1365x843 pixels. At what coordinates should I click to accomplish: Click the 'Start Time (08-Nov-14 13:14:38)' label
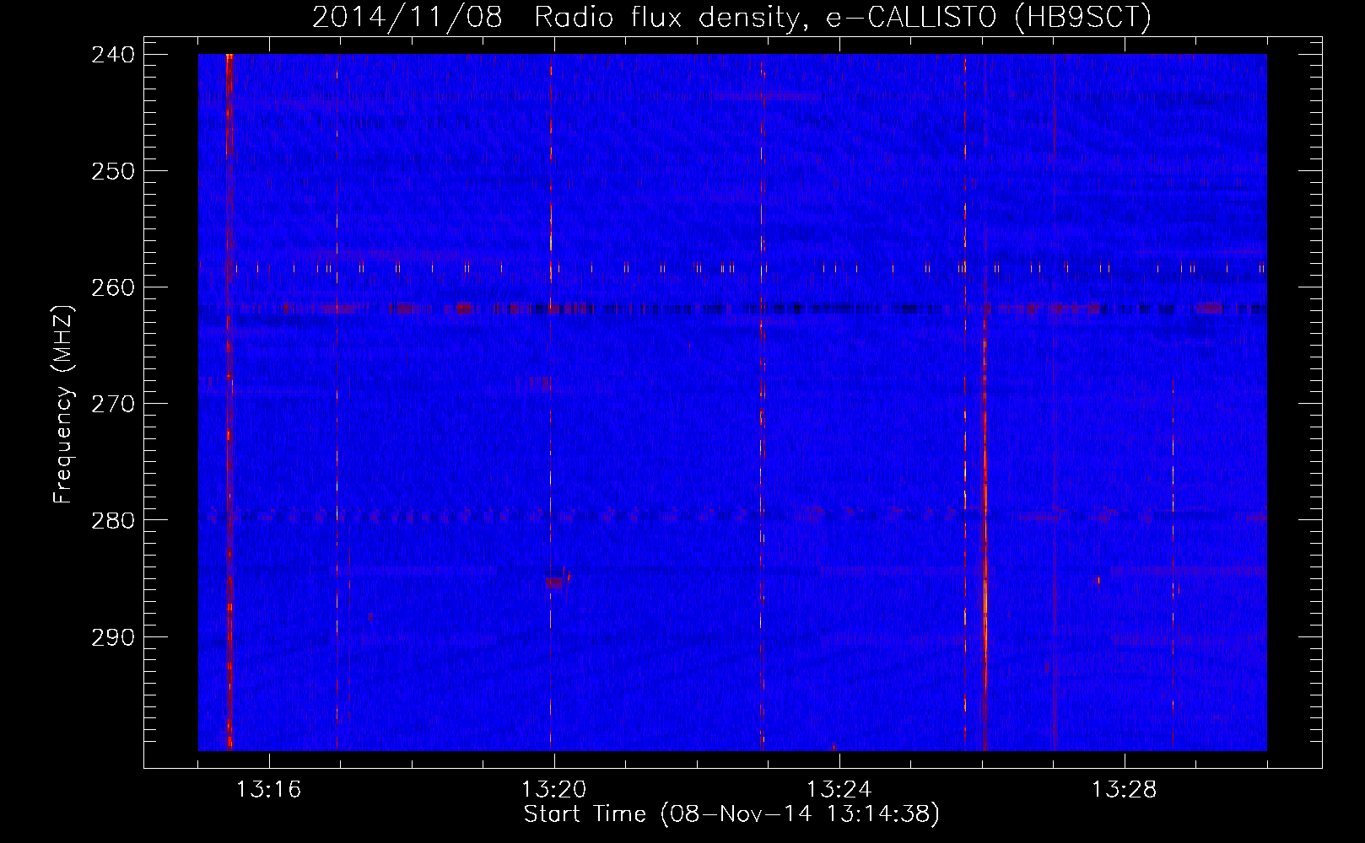pyautogui.click(x=731, y=814)
